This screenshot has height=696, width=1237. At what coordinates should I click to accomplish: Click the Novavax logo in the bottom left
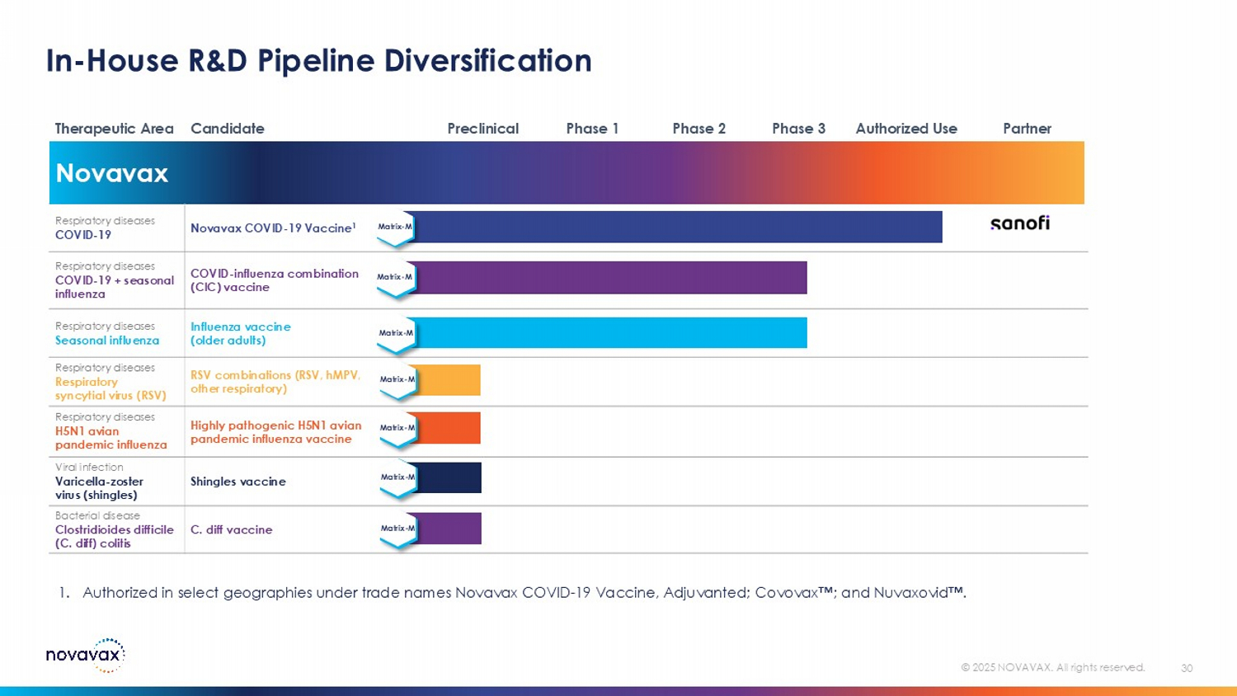pyautogui.click(x=85, y=656)
